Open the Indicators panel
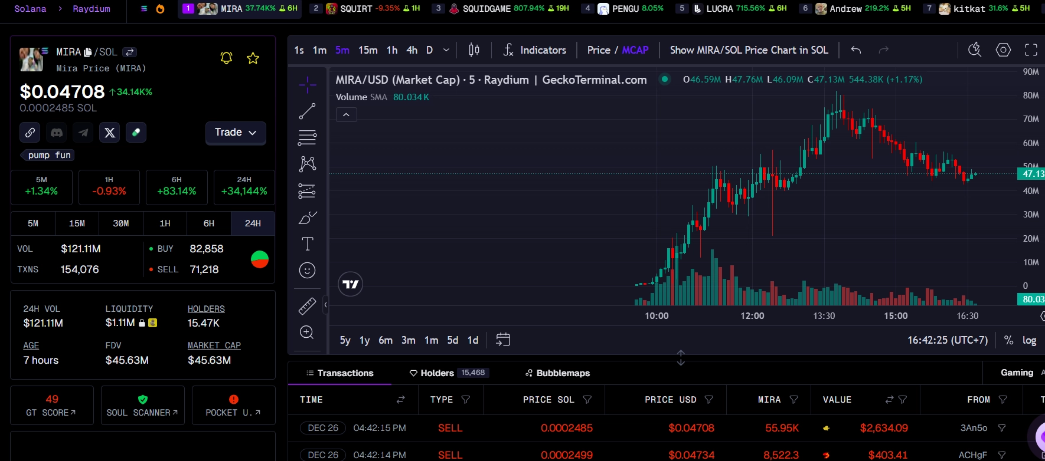The height and width of the screenshot is (461, 1045). 535,50
